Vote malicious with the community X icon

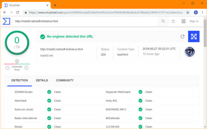tap(7, 68)
